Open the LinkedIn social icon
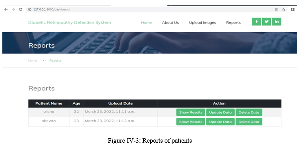 pos(277,22)
